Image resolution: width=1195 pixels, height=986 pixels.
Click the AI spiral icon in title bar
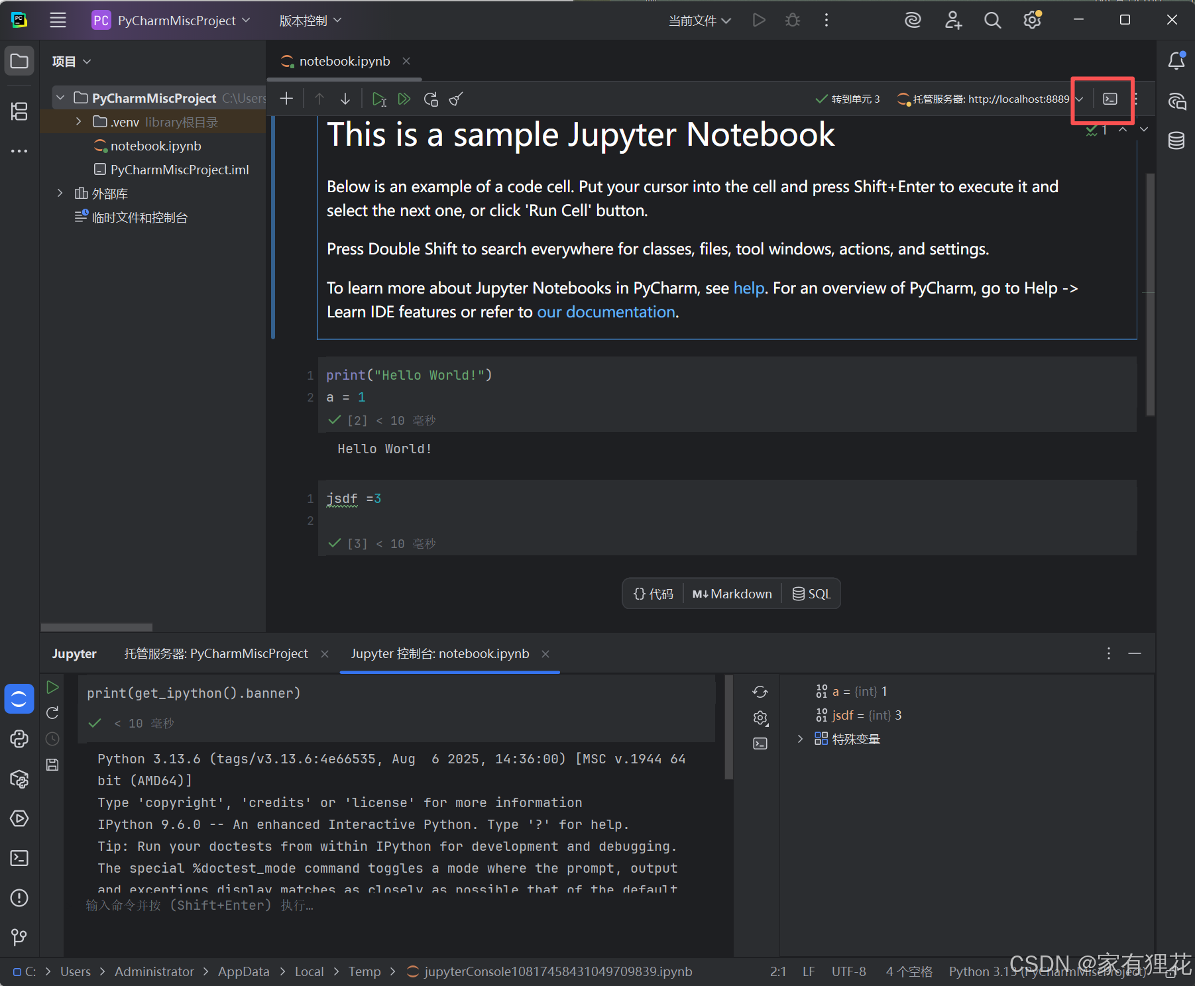coord(913,21)
